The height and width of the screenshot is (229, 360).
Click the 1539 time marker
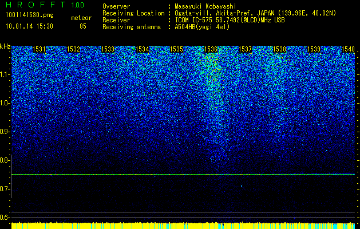click(x=314, y=49)
